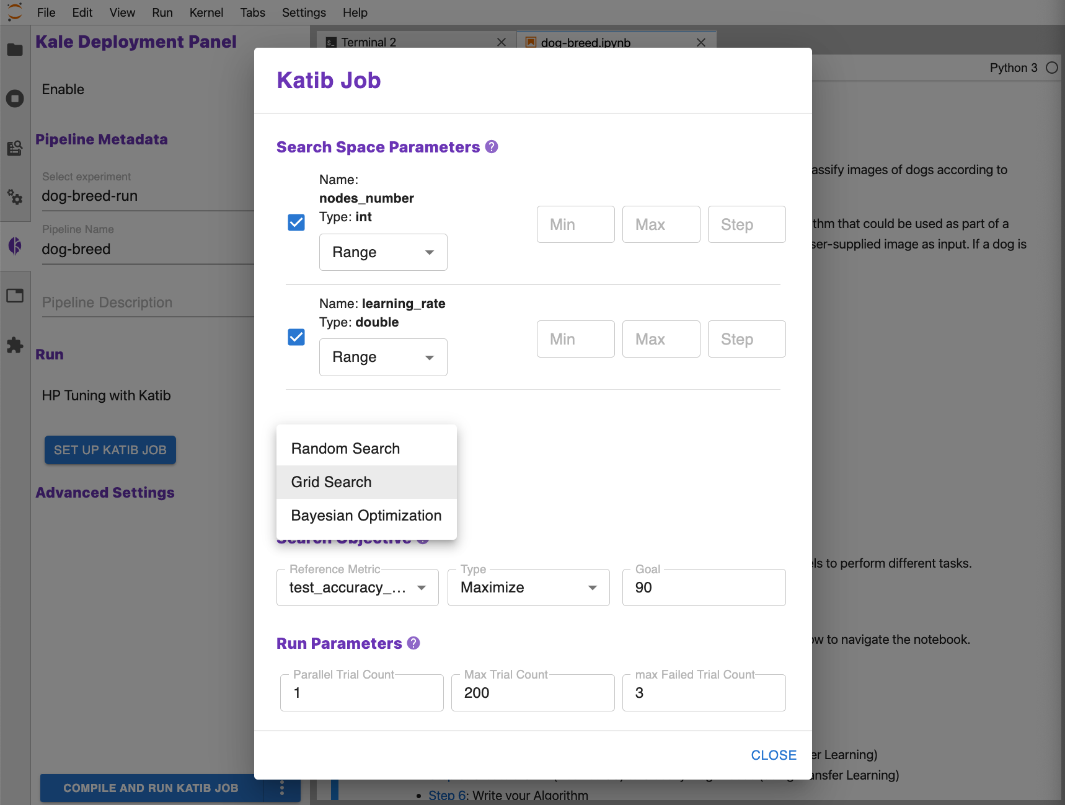Close the dog-breed.ipynb tab
This screenshot has height=805, width=1065.
tap(701, 42)
